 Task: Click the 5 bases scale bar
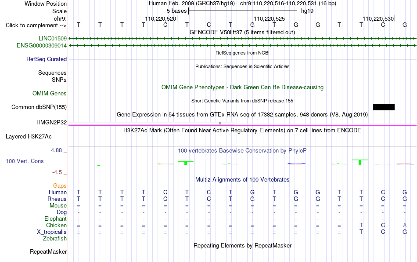(243, 11)
